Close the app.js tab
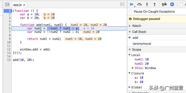 pyautogui.click(x=24, y=5)
